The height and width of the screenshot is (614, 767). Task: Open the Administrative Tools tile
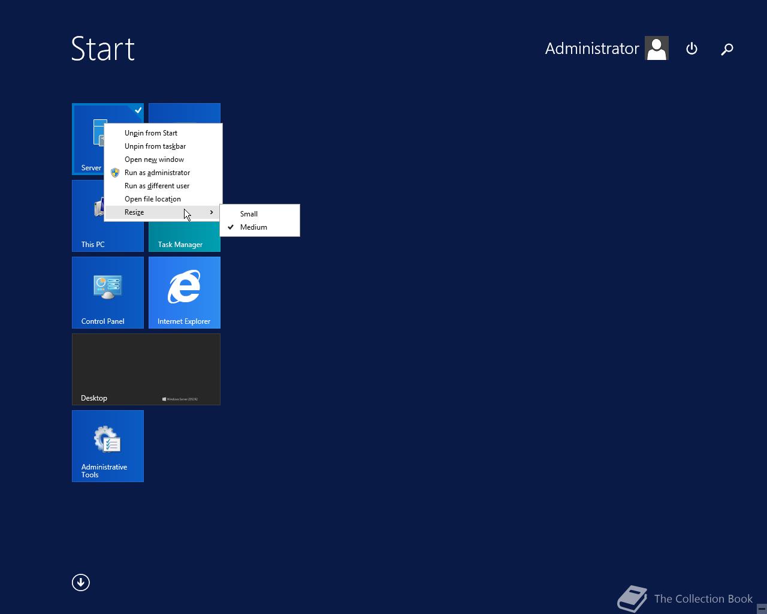(x=108, y=446)
